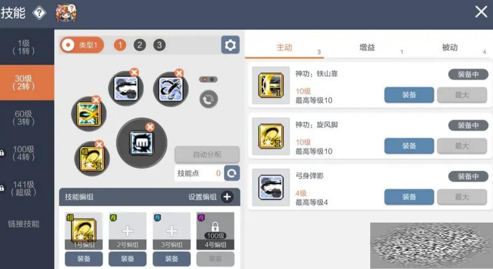Click the 装备 button under 2号编组

pyautogui.click(x=127, y=259)
